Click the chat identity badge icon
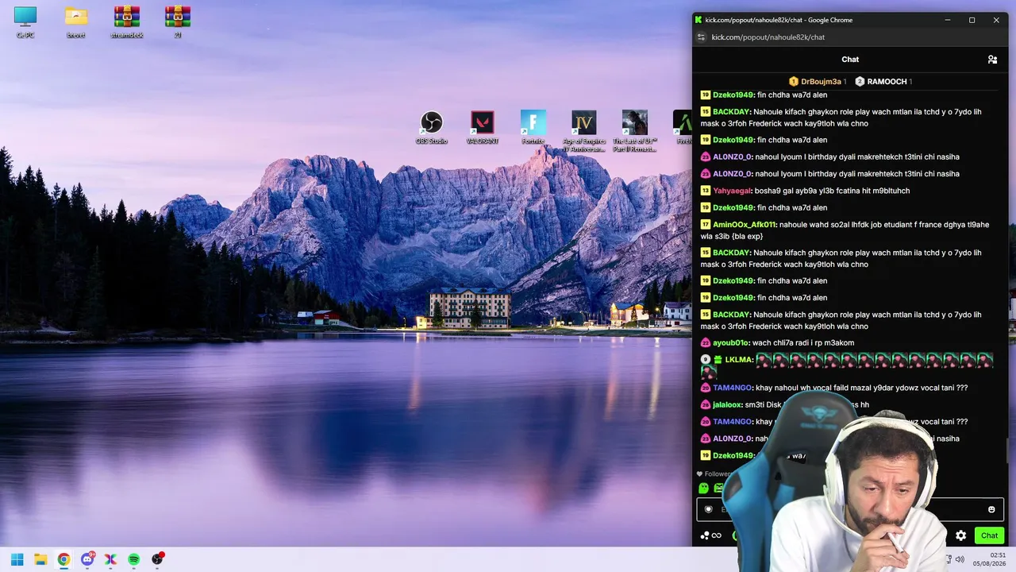The image size is (1016, 572). (709, 509)
